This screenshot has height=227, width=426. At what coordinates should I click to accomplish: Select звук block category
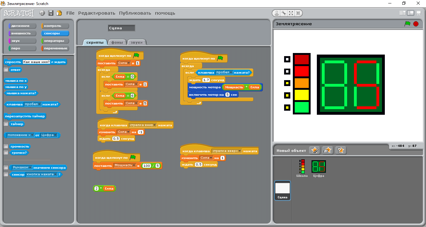(x=22, y=41)
